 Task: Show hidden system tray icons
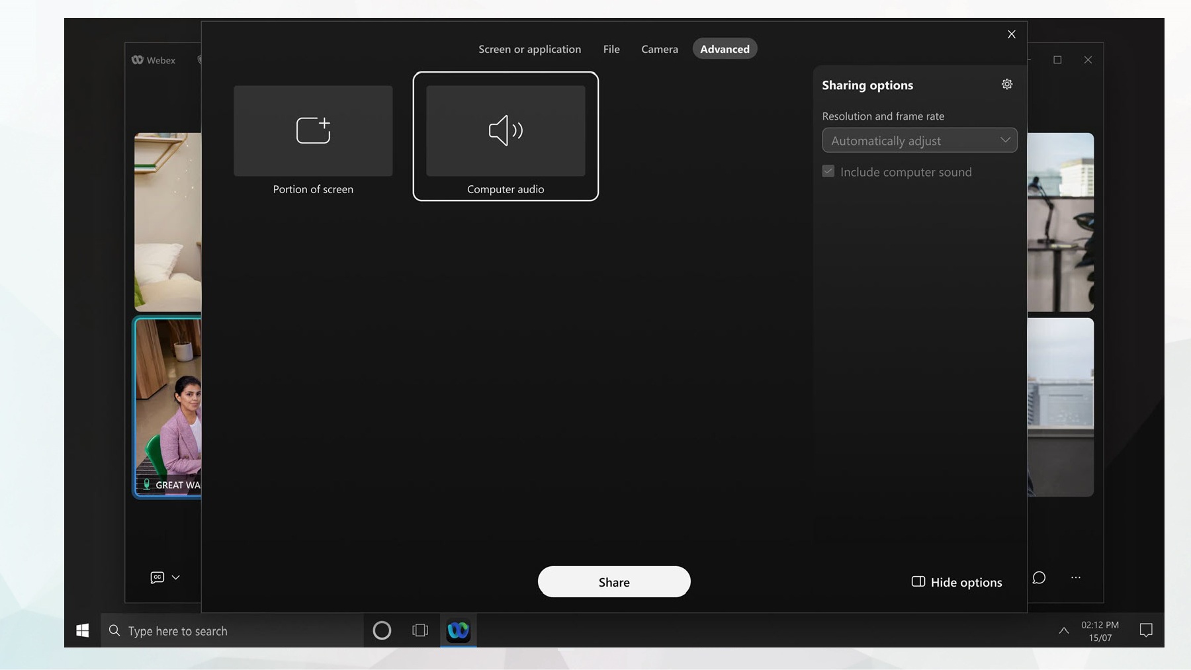pos(1063,630)
